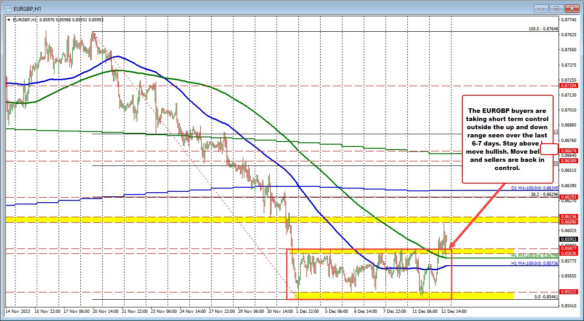Viewport: 584px width, 321px height.
Task: Click the minimize window button
Action: tap(541, 8)
